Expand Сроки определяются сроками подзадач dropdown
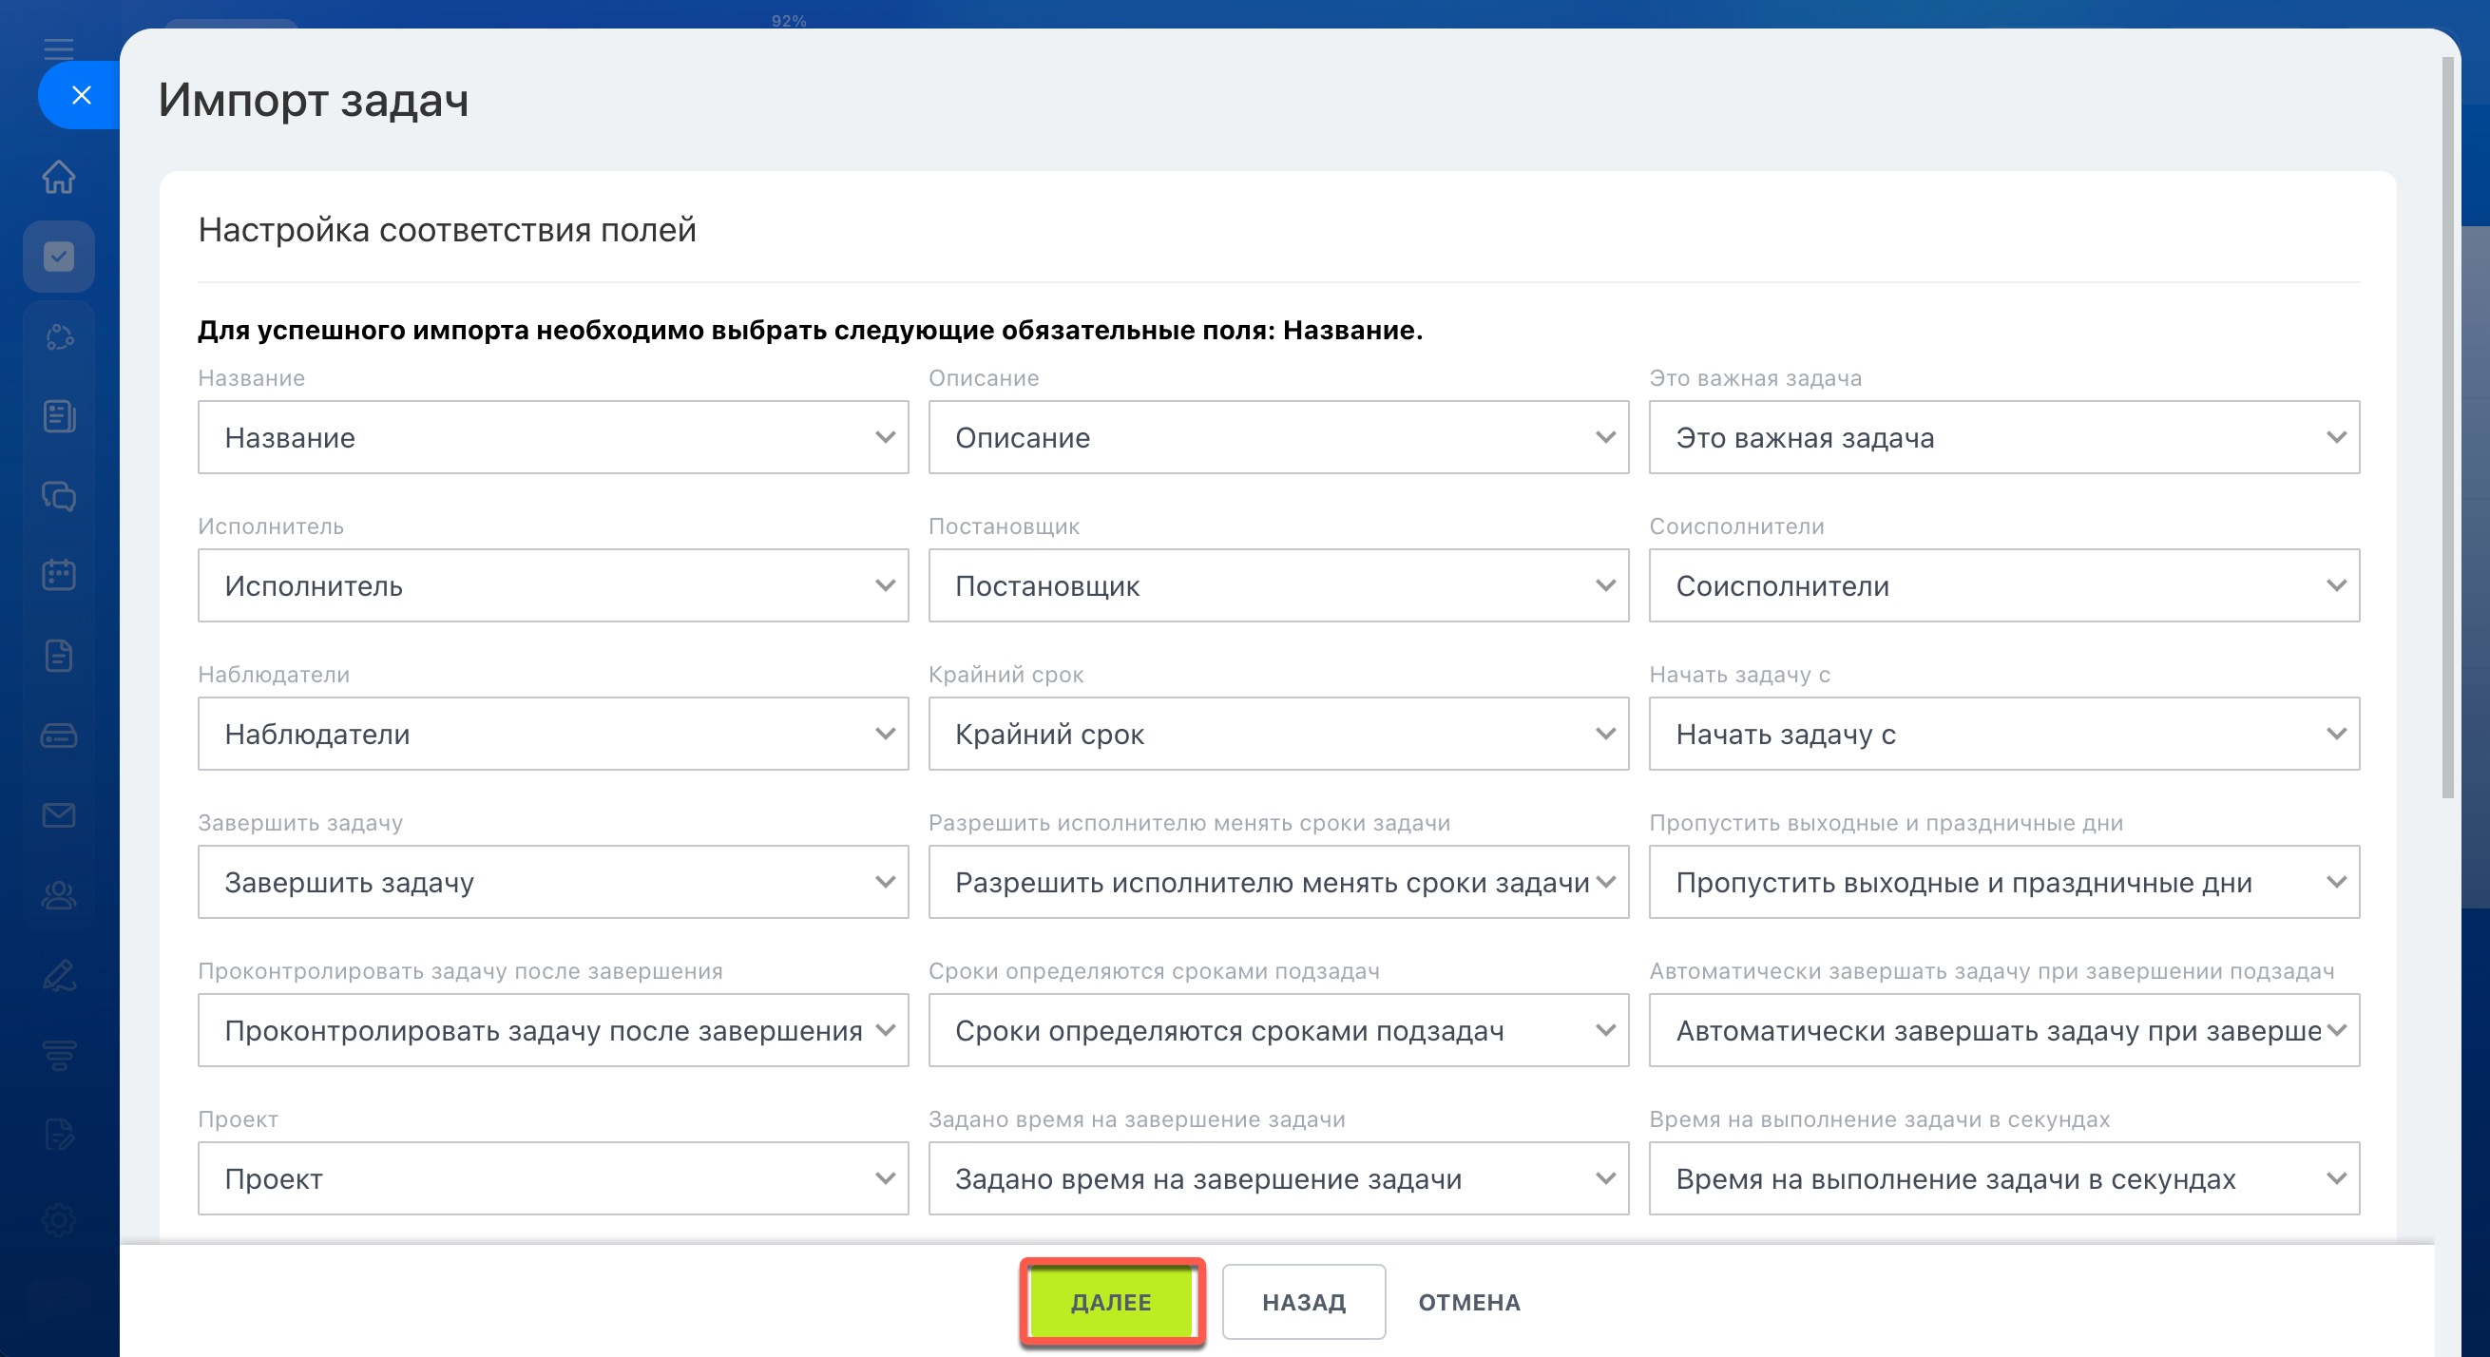The height and width of the screenshot is (1357, 2490). coord(1278,1030)
